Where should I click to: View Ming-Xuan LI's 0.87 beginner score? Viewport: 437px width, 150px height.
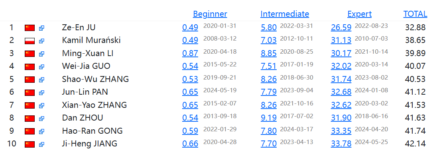point(190,53)
